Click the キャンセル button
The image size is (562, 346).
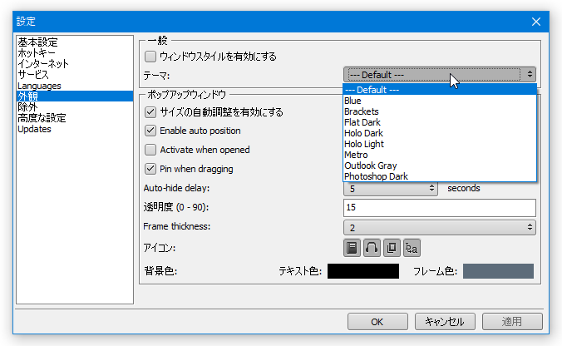coord(445,322)
